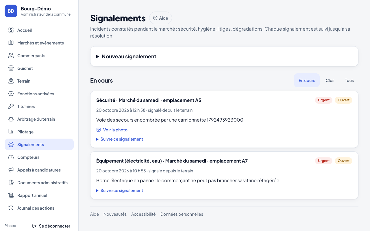The height and width of the screenshot is (231, 370).
Task: Click the megaphone icon for Appels à candidatures
Action: tap(11, 170)
